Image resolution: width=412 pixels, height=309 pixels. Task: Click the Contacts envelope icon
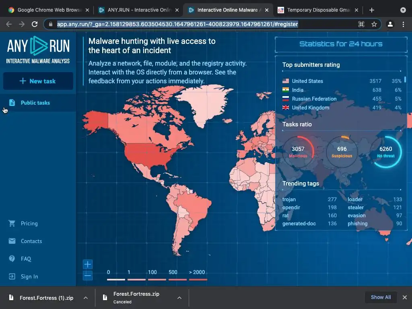12,241
